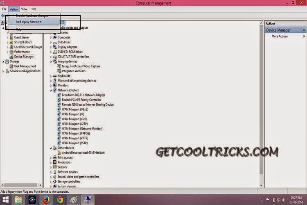Image resolution: width=307 pixels, height=205 pixels.
Task: Click the Device Manager tree icon
Action: click(11, 57)
